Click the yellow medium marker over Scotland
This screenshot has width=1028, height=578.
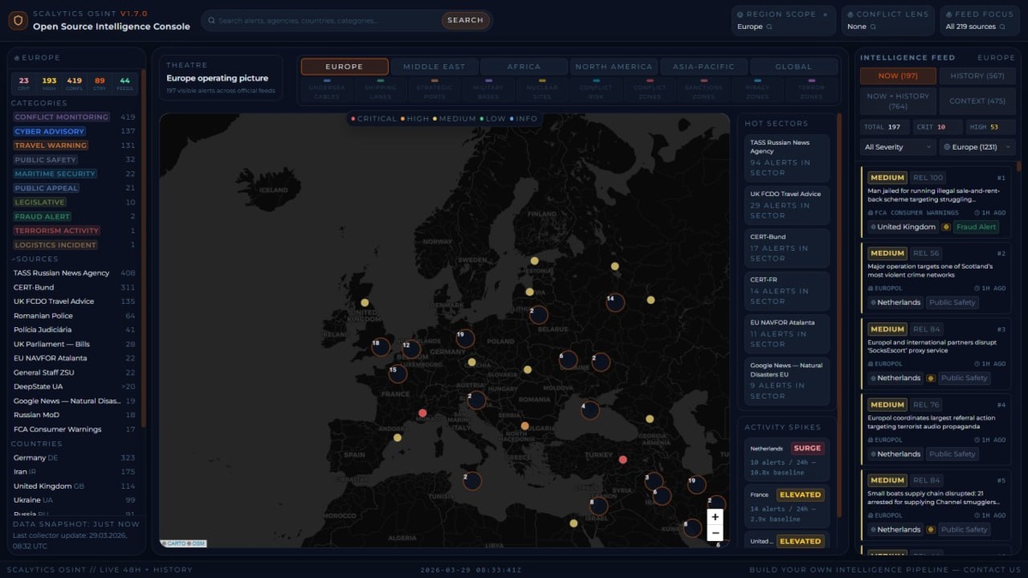pyautogui.click(x=365, y=302)
